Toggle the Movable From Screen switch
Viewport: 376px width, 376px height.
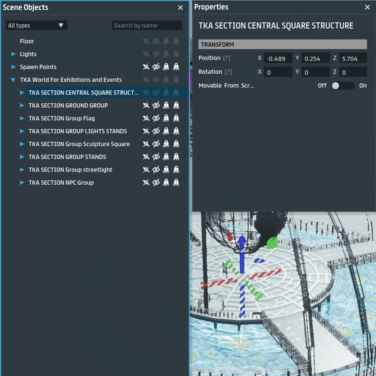click(343, 86)
